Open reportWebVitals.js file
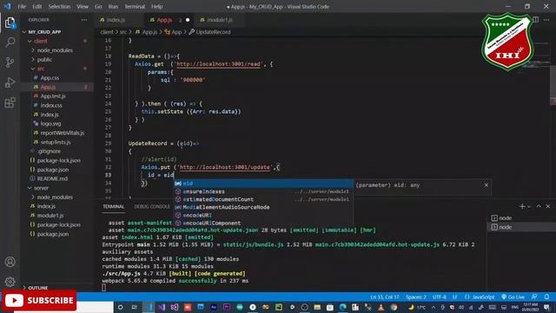 tap(62, 133)
